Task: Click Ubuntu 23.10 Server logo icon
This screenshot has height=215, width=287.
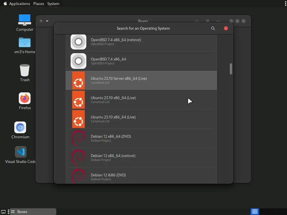Action: (x=78, y=80)
